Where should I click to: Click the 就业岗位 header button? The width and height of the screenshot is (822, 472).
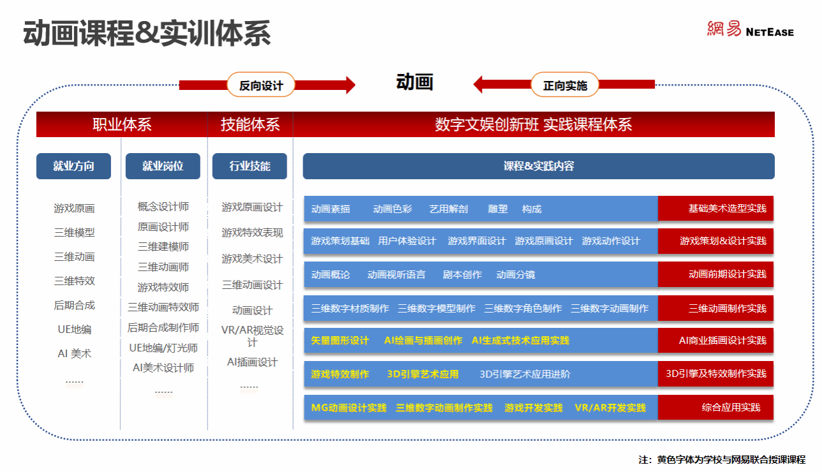pyautogui.click(x=163, y=166)
